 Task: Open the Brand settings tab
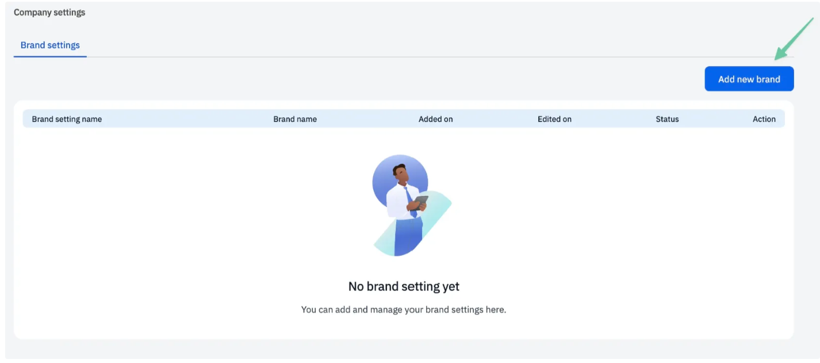coord(50,45)
